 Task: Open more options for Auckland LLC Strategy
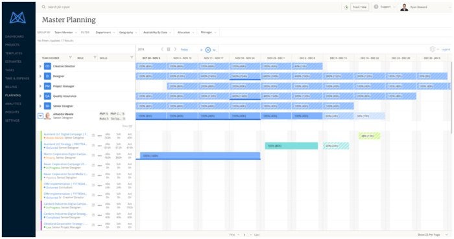pyautogui.click(x=100, y=146)
